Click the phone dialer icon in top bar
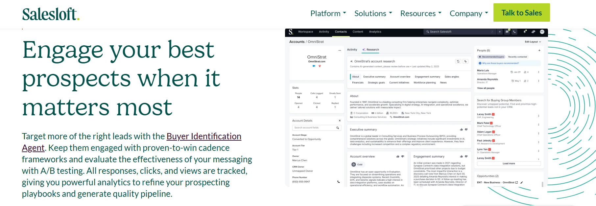The height and width of the screenshot is (206, 596). click(x=514, y=32)
